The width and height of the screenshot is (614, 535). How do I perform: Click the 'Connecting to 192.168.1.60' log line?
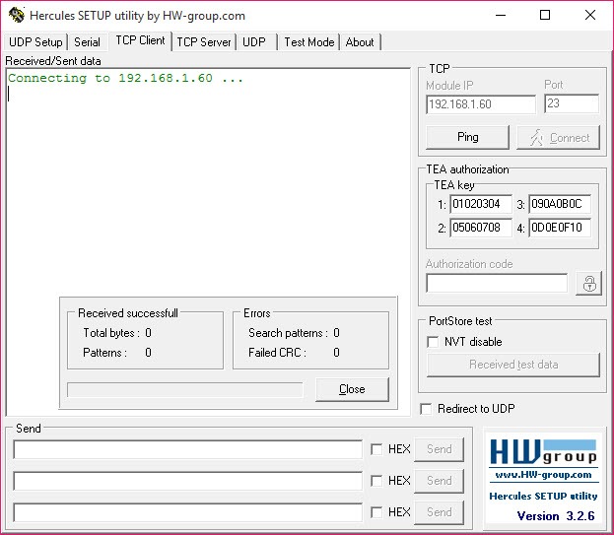coord(126,78)
